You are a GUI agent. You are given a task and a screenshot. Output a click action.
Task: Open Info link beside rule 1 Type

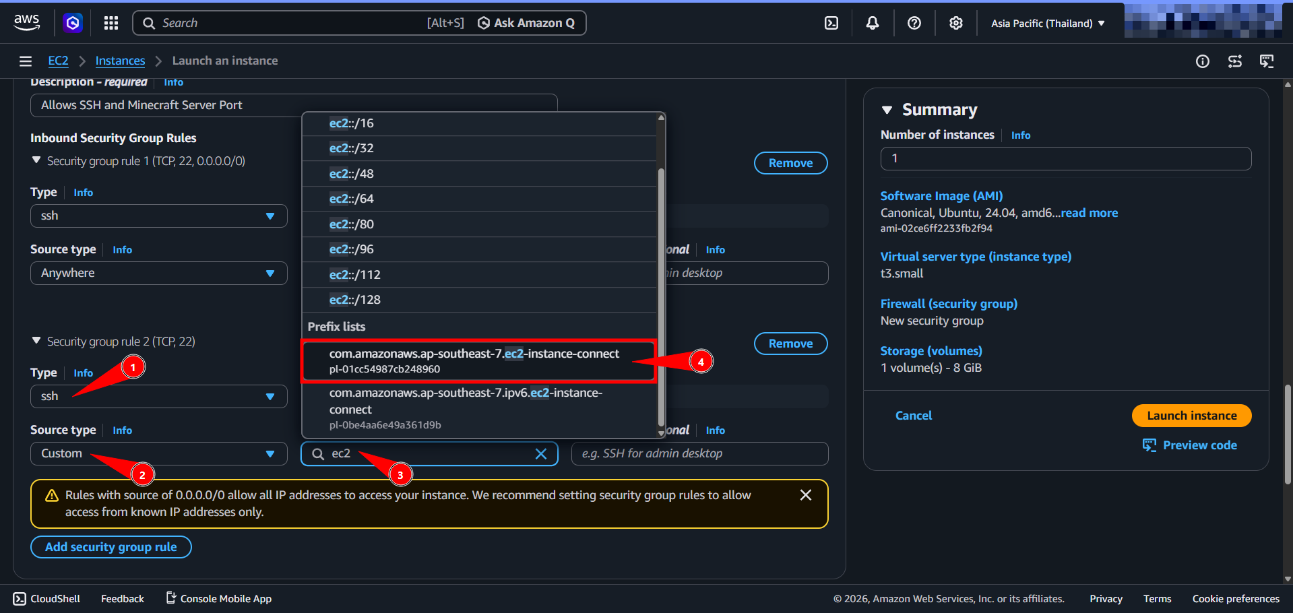[x=84, y=193]
